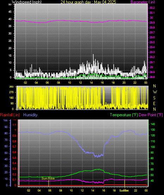Click the "E" compass direction label
This screenshot has height=195, width=164.
[x=154, y=104]
